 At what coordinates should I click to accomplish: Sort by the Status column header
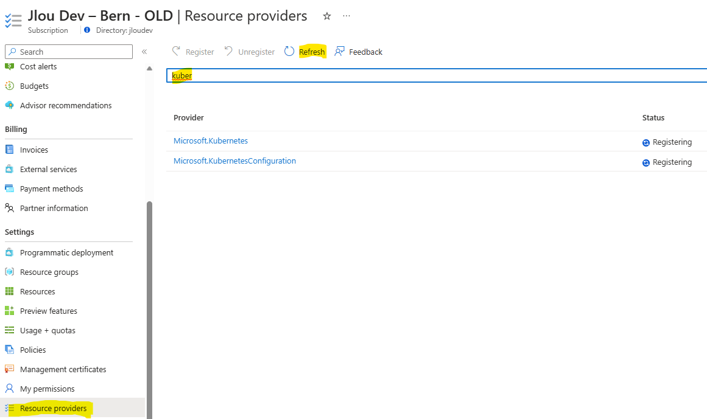653,117
